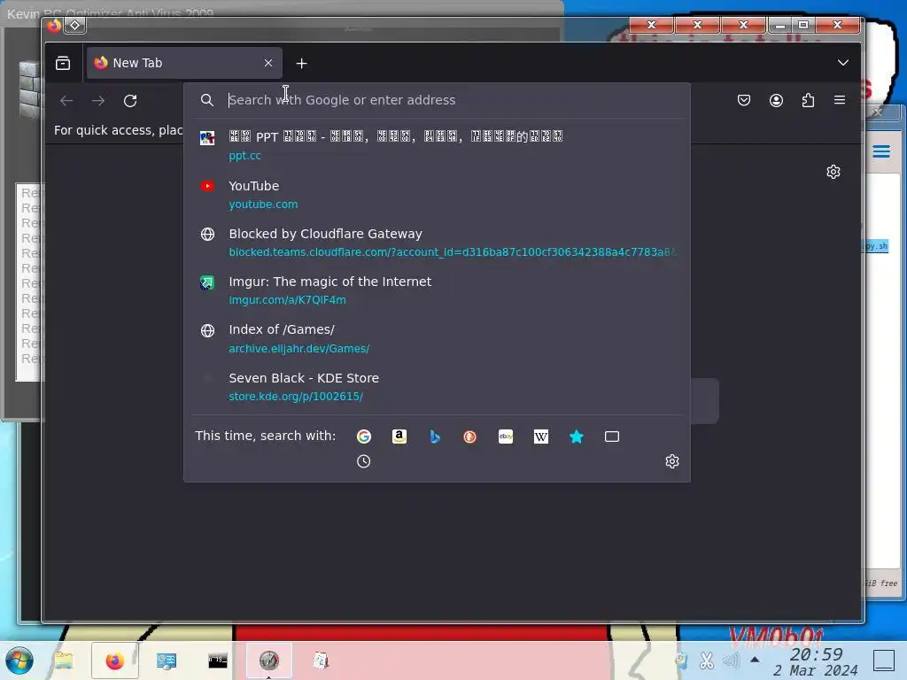907x680 pixels.
Task: Reload the current page
Action: (x=130, y=101)
